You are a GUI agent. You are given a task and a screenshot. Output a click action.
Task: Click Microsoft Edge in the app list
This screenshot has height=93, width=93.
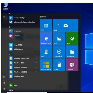point(23,18)
